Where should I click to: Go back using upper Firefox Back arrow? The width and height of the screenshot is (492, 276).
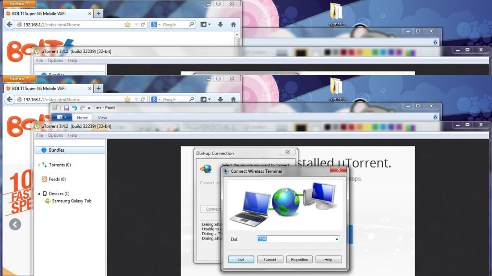(x=10, y=24)
